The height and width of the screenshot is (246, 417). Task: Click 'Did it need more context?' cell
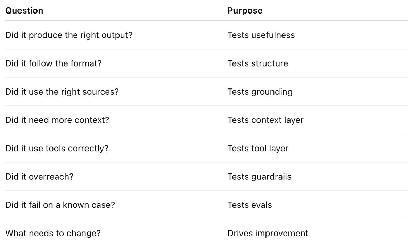tap(57, 120)
